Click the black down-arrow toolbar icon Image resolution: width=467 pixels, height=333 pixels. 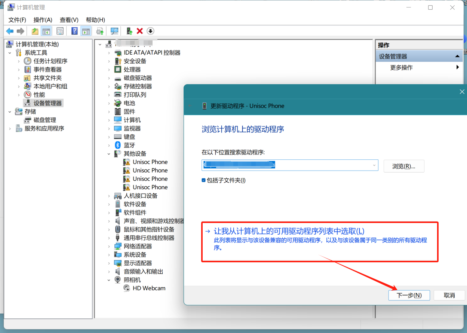150,31
